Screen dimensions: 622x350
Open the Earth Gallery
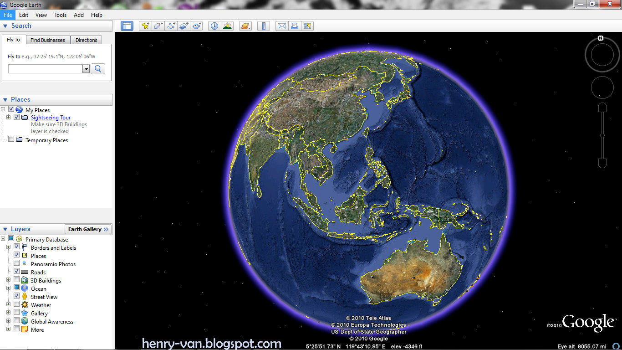pyautogui.click(x=88, y=229)
